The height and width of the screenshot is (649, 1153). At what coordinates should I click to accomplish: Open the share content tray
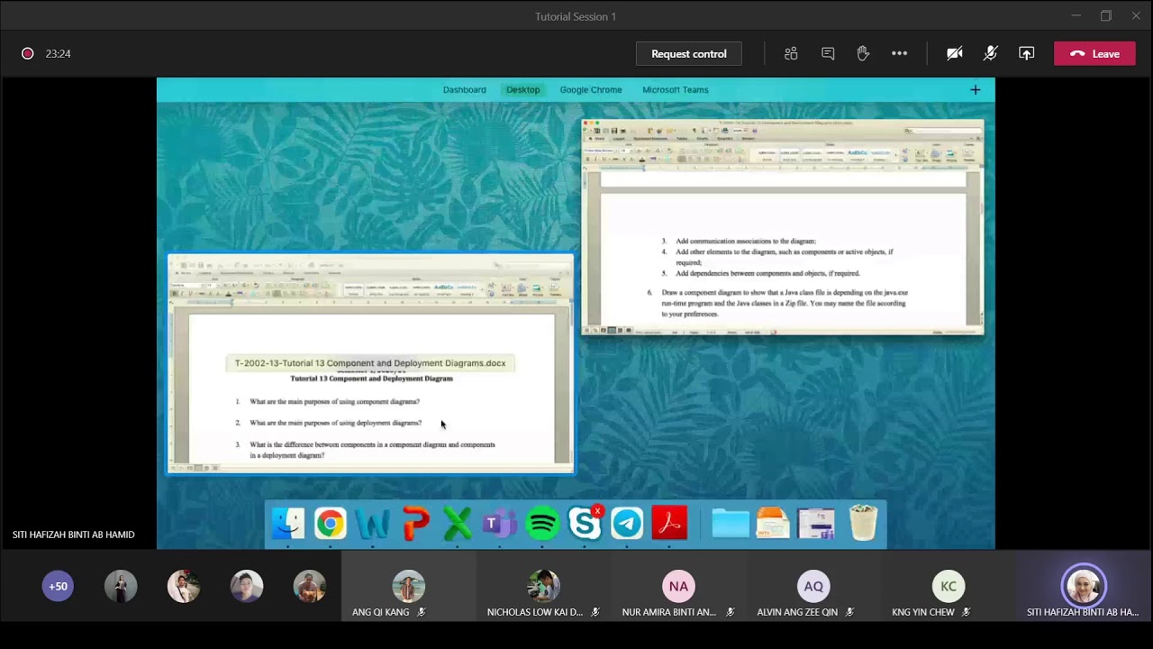coord(1026,54)
